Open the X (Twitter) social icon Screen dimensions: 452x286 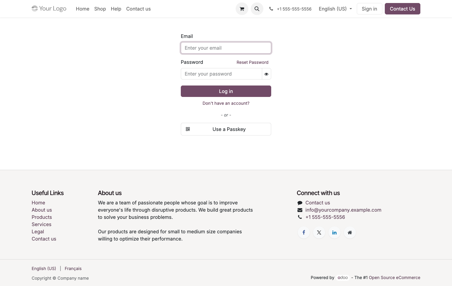319,232
